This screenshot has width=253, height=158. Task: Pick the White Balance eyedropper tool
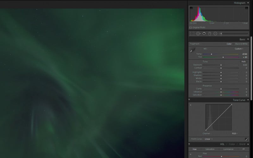193,50
